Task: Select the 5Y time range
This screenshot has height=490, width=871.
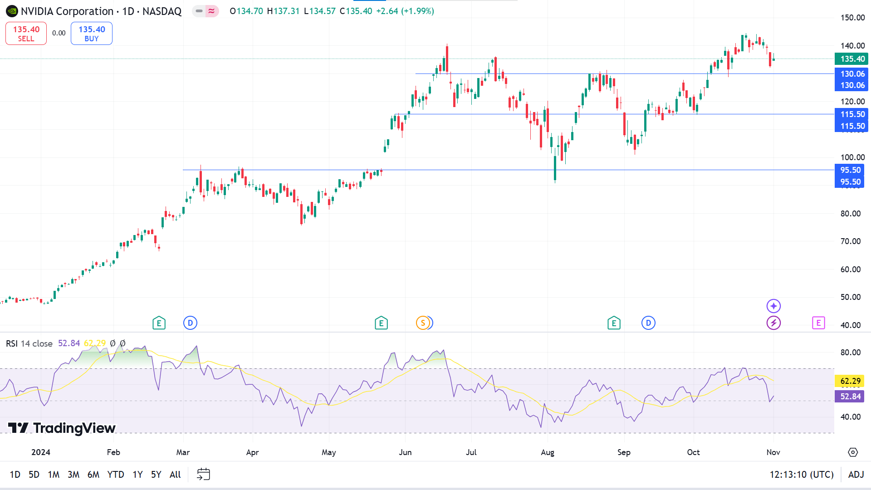Action: tap(156, 474)
